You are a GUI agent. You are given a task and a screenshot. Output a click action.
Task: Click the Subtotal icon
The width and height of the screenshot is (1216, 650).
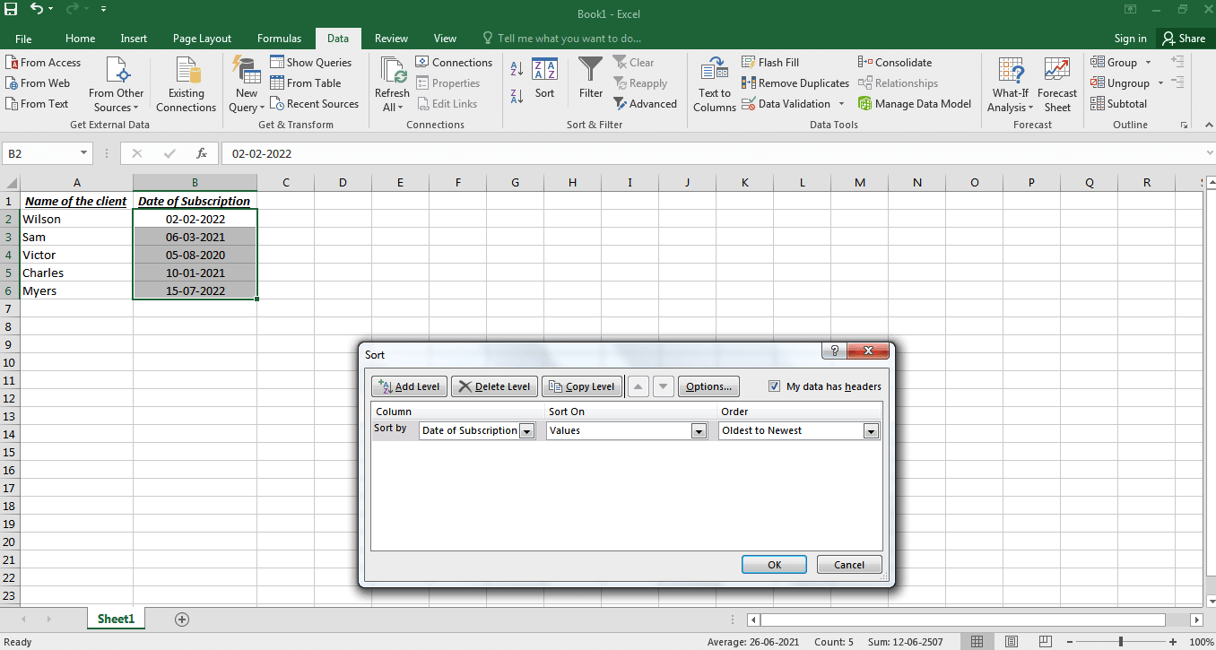(1099, 104)
